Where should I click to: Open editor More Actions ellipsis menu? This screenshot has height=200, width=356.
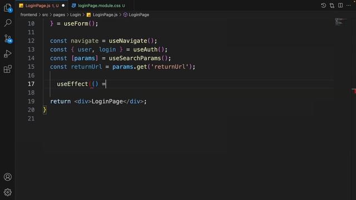click(x=349, y=6)
